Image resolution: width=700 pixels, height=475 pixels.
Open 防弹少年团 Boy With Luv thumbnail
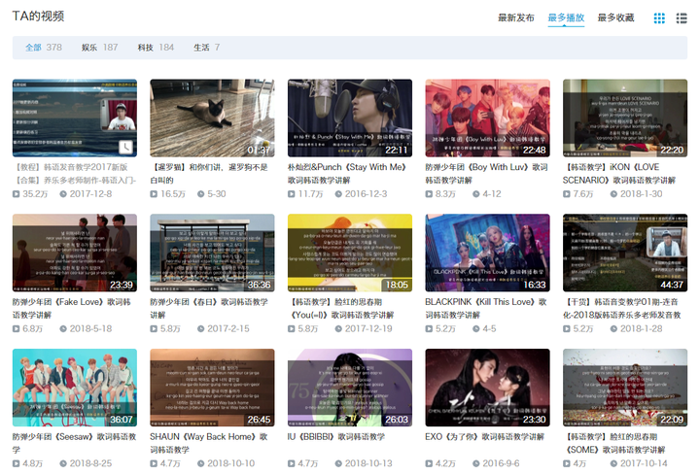[x=487, y=118]
